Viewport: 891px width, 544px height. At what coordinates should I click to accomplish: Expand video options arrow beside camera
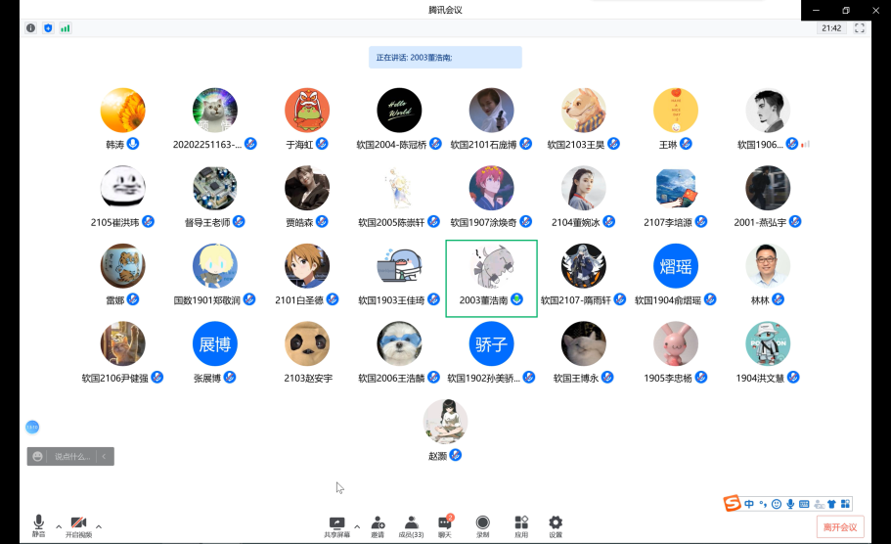pyautogui.click(x=99, y=527)
